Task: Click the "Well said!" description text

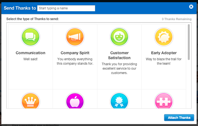Action: (30, 59)
